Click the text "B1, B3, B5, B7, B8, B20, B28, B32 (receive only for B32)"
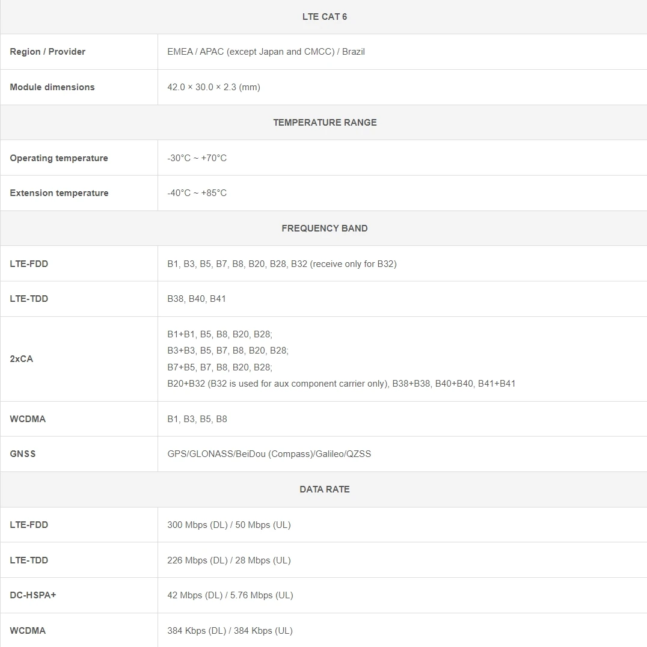This screenshot has width=647, height=647. pos(282,263)
